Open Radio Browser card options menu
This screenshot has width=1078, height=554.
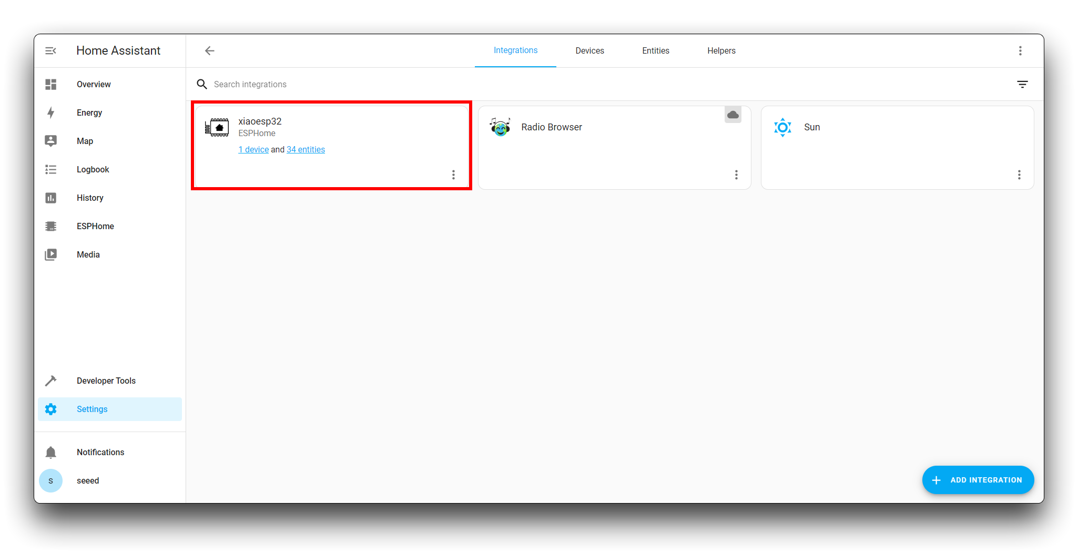[x=736, y=175]
